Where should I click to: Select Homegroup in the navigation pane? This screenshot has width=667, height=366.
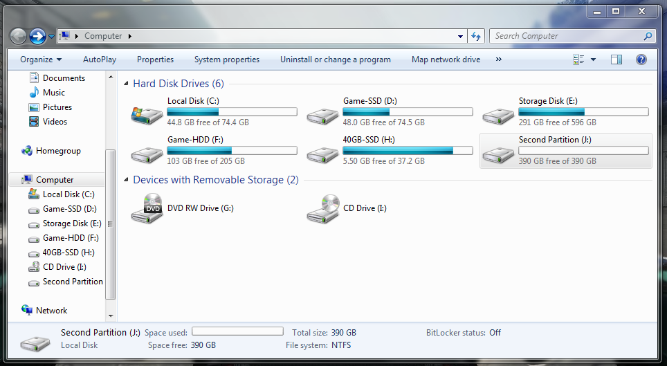[58, 151]
